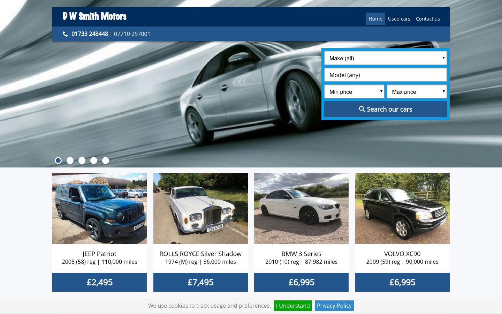The height and width of the screenshot is (314, 502).
Task: Select the second carousel slide dot
Action: tap(70, 160)
